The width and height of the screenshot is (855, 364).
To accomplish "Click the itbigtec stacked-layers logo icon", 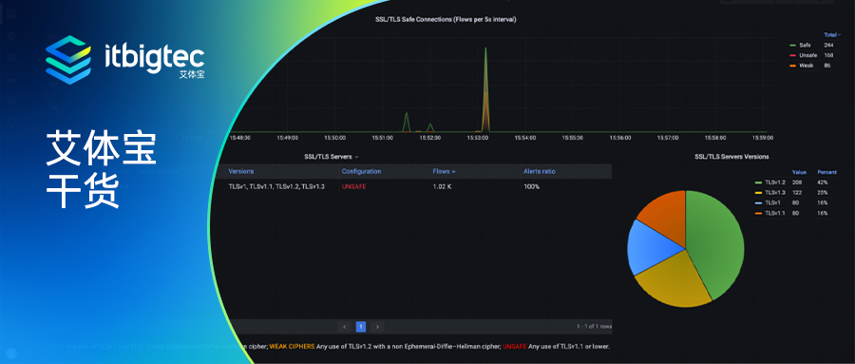I will coord(68,60).
